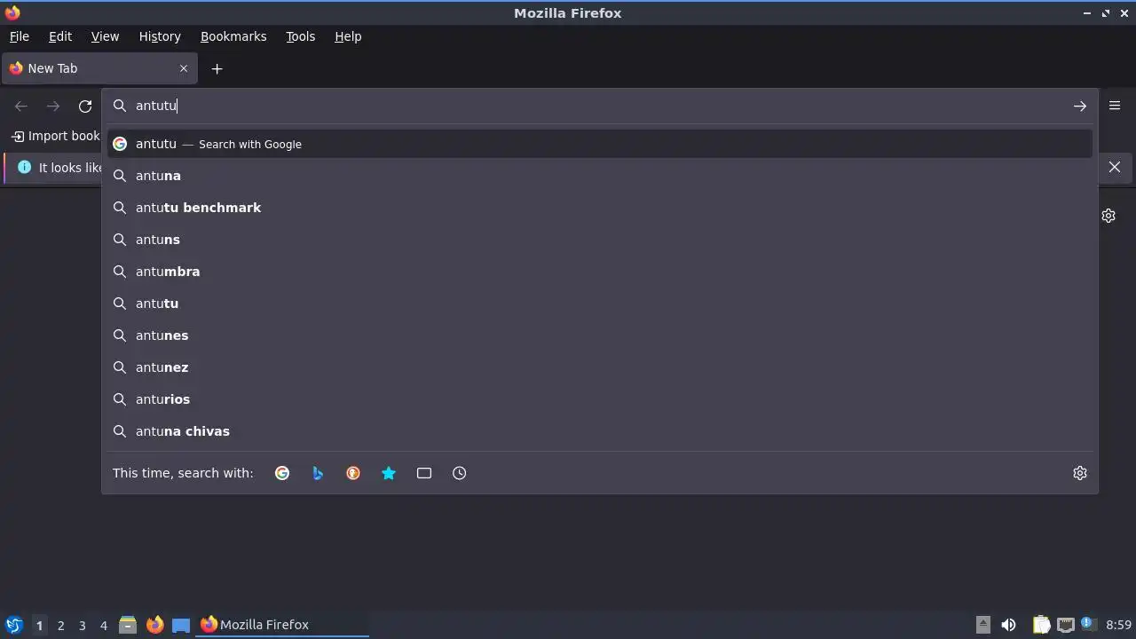Switch to workspace 4

(103, 626)
